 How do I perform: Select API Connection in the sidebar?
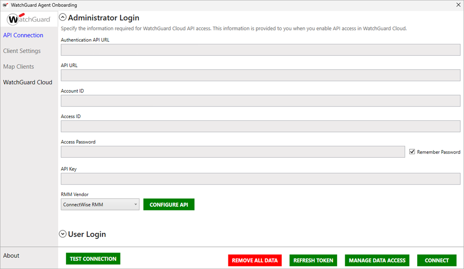23,35
